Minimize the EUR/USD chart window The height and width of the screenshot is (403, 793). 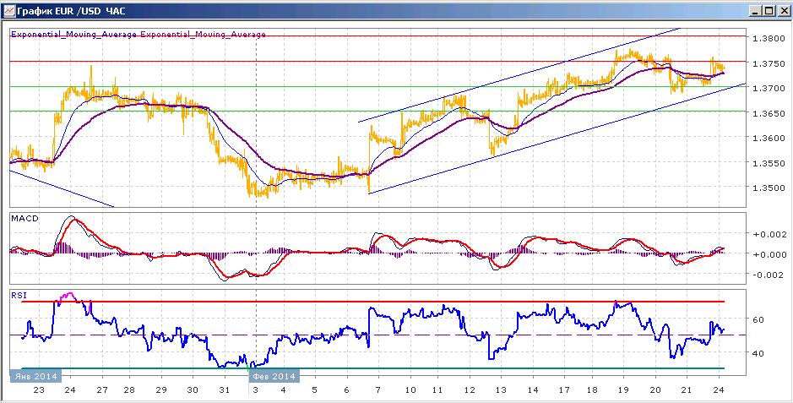tap(756, 10)
